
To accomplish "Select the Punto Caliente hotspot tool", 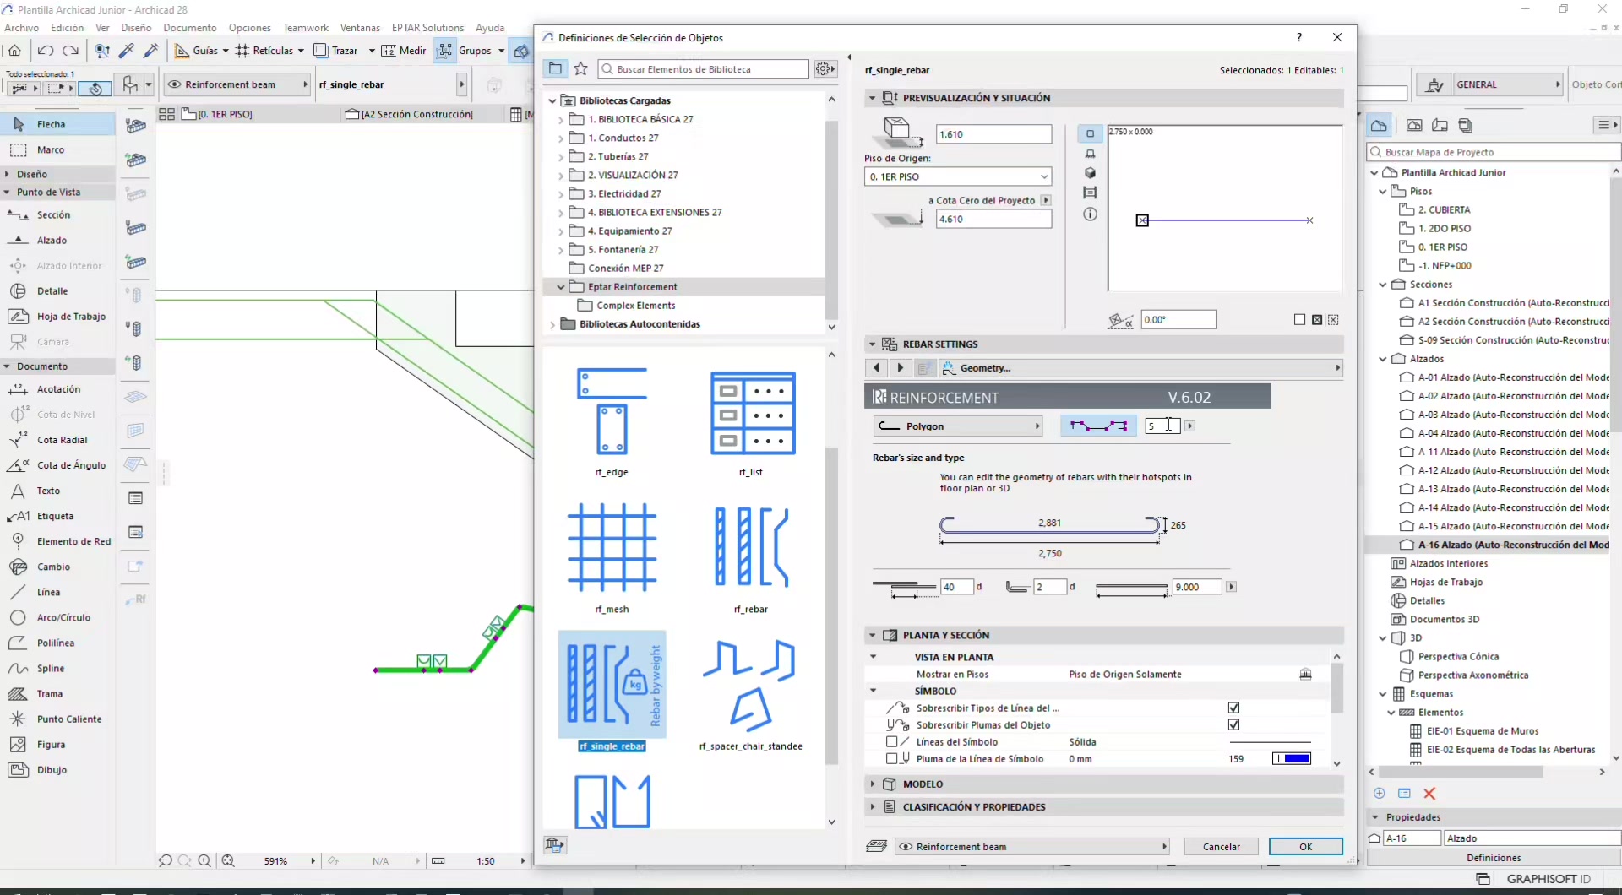I will (x=57, y=719).
